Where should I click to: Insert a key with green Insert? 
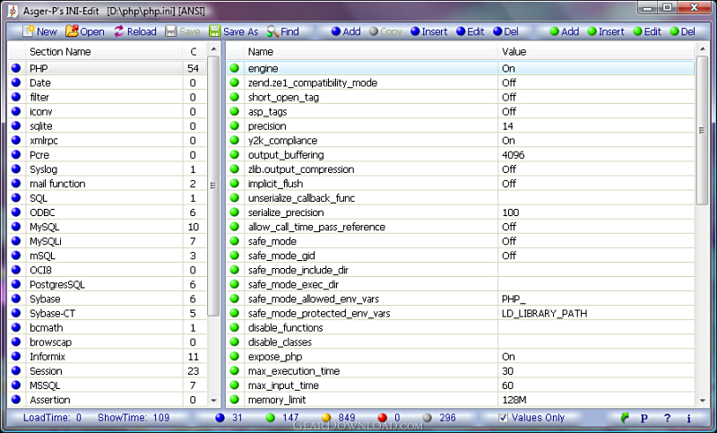click(x=606, y=31)
